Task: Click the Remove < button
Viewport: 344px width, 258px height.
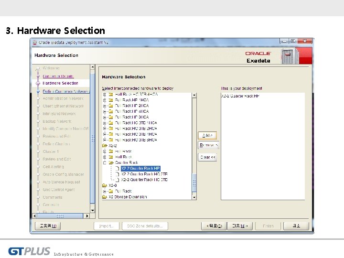Action: point(208,145)
